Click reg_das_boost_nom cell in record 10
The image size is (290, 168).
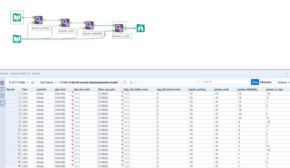pyautogui.click(x=172, y=130)
